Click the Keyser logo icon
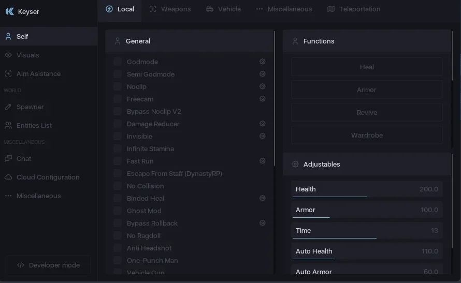 coord(9,11)
